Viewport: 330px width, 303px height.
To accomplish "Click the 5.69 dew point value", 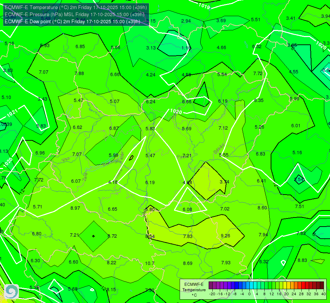I will [x=187, y=129].
